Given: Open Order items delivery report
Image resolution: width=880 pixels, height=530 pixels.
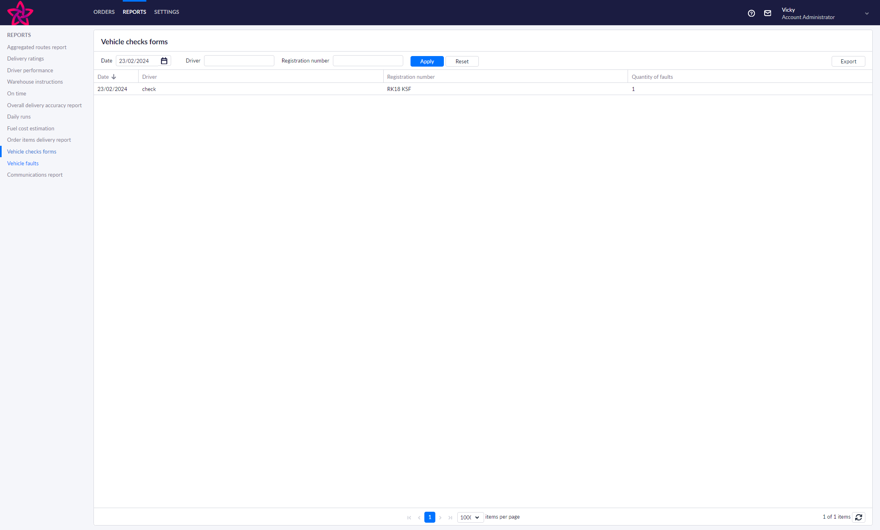Looking at the screenshot, I should [39, 140].
